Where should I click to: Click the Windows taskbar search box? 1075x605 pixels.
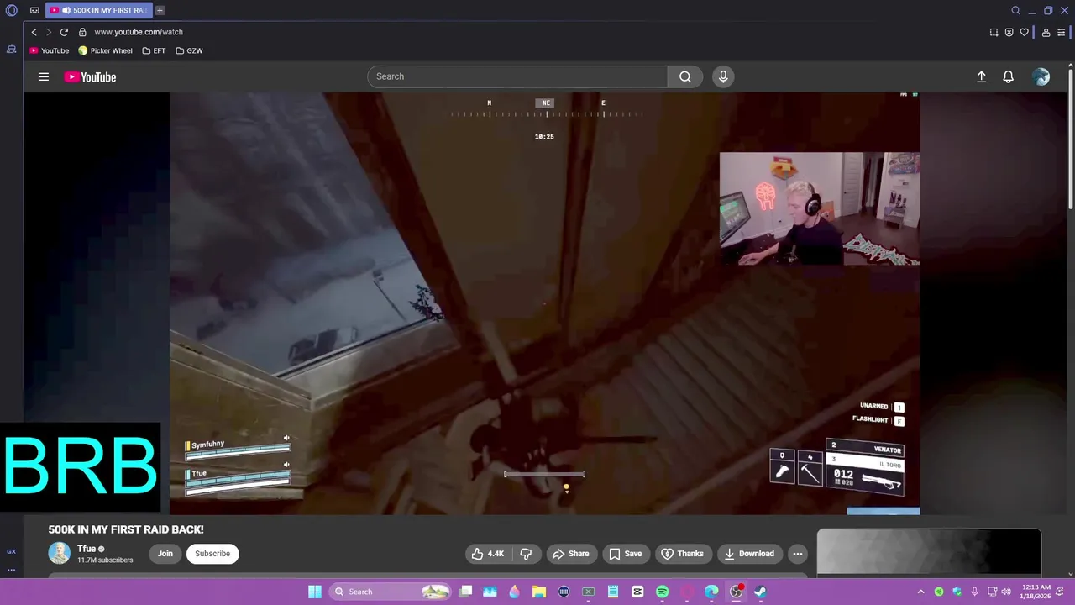[390, 592]
